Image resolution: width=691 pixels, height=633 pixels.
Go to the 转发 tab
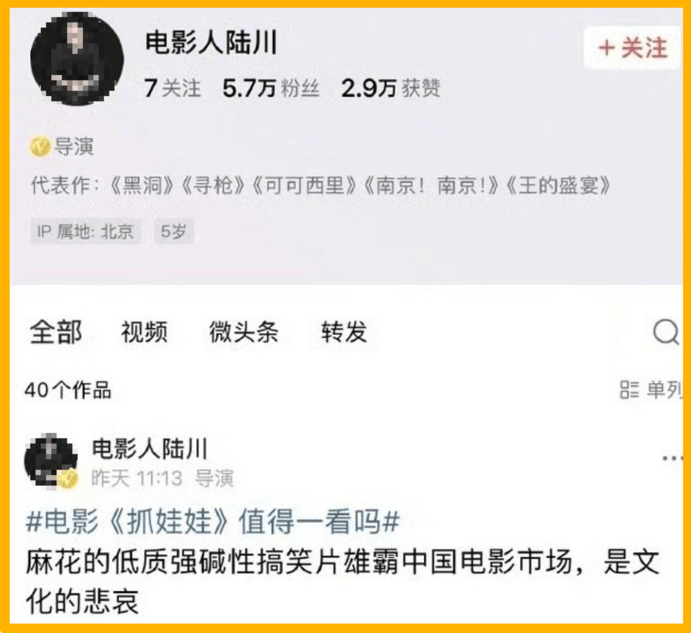coord(344,332)
